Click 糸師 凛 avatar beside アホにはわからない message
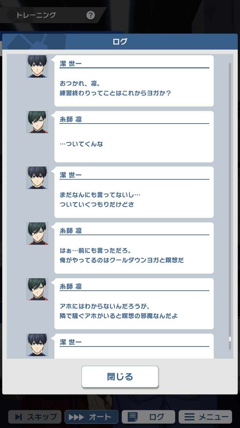Screen dimensions: 240x428 (x=37, y=289)
